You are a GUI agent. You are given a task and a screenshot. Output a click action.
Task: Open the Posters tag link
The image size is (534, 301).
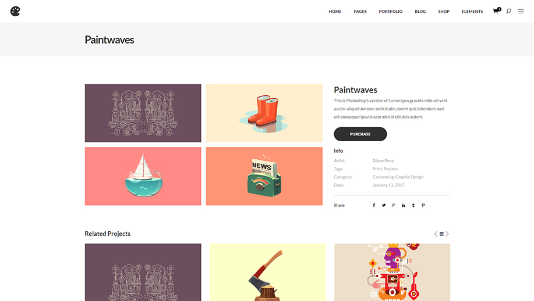coord(391,169)
